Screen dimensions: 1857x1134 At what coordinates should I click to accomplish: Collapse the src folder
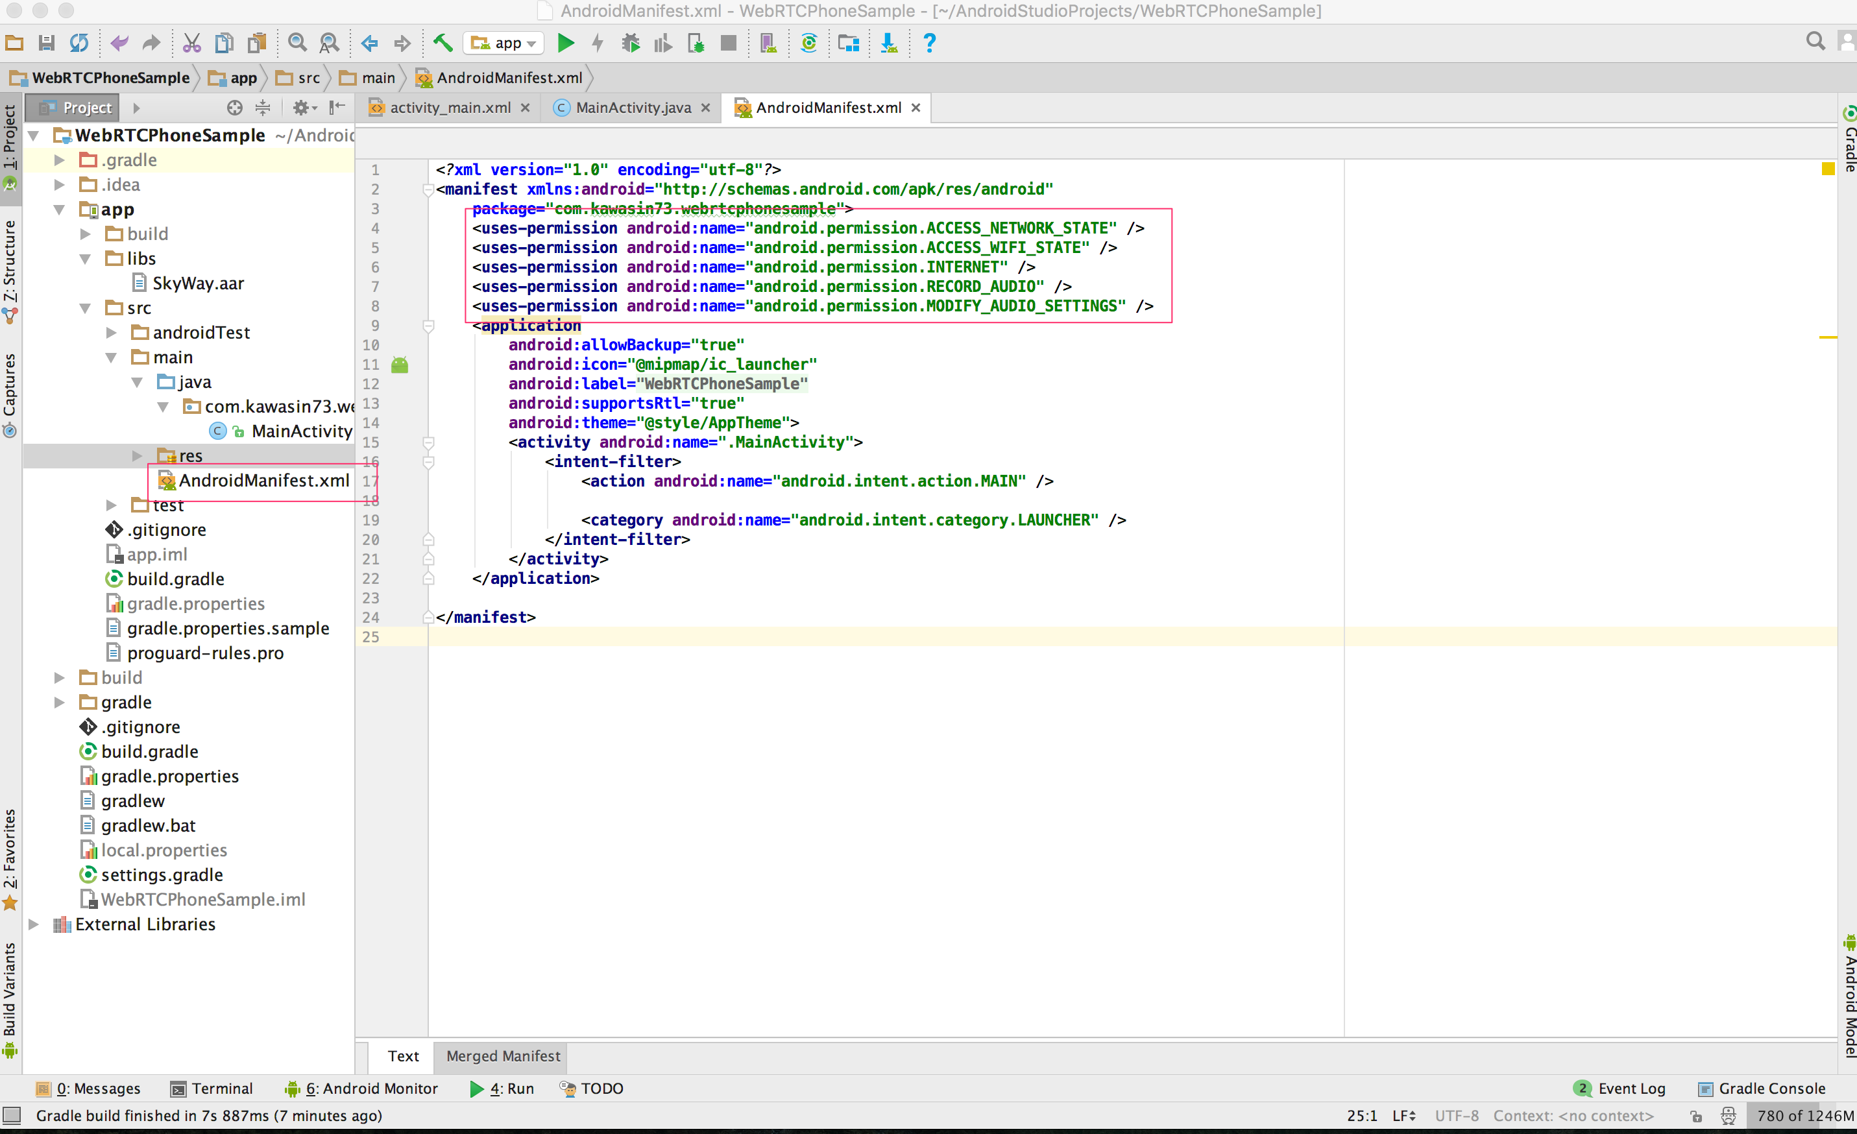point(85,308)
